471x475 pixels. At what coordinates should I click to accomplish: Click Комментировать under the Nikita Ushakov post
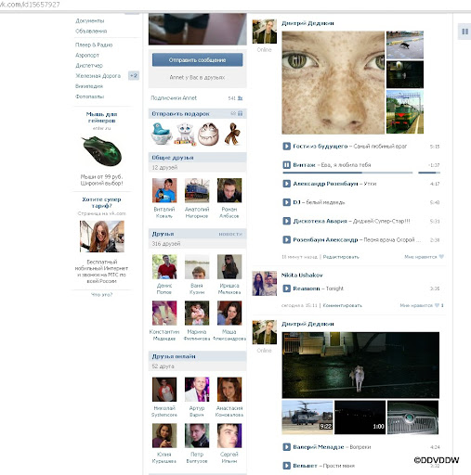pyautogui.click(x=342, y=305)
